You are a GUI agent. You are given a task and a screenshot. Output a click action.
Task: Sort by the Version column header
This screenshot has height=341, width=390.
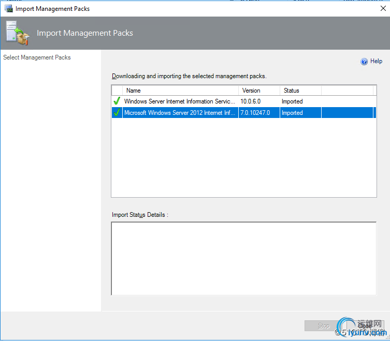click(x=259, y=91)
